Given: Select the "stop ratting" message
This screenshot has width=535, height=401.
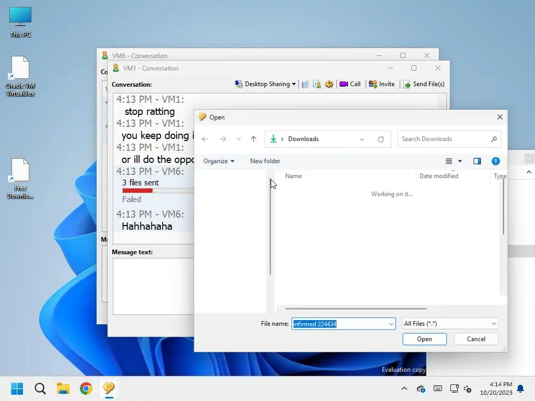Looking at the screenshot, I should [x=149, y=112].
